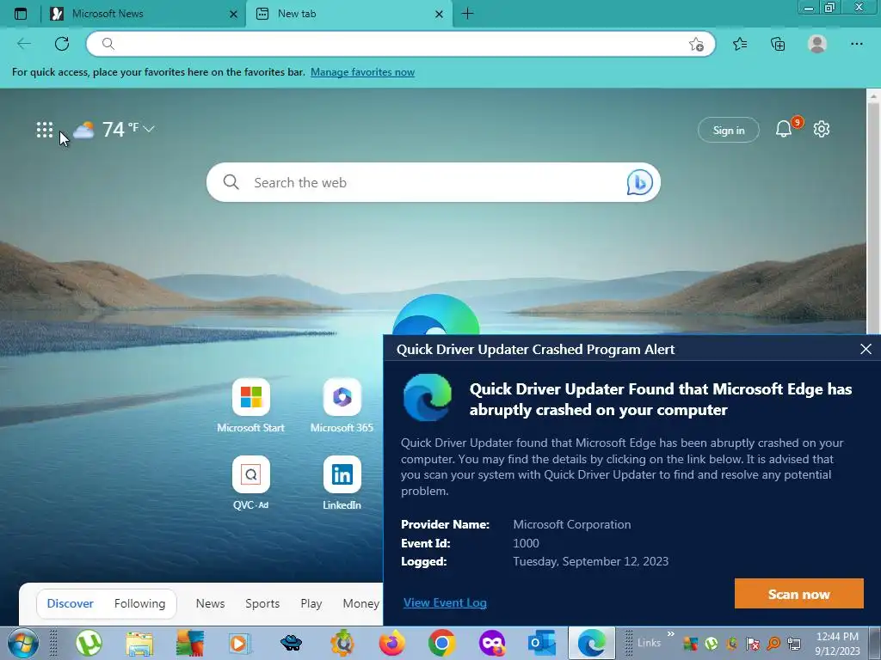Click the network tray icon
Viewport: 881px width, 660px height.
click(794, 644)
